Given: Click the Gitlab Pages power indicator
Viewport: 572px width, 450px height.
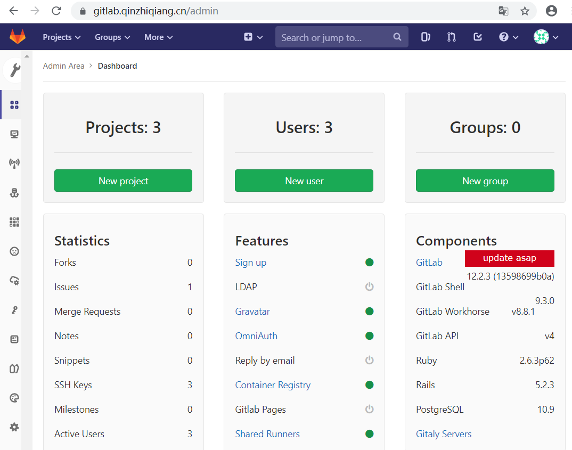Looking at the screenshot, I should pyautogui.click(x=369, y=409).
